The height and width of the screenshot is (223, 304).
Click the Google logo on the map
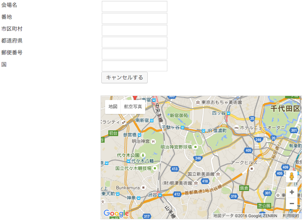click(116, 213)
